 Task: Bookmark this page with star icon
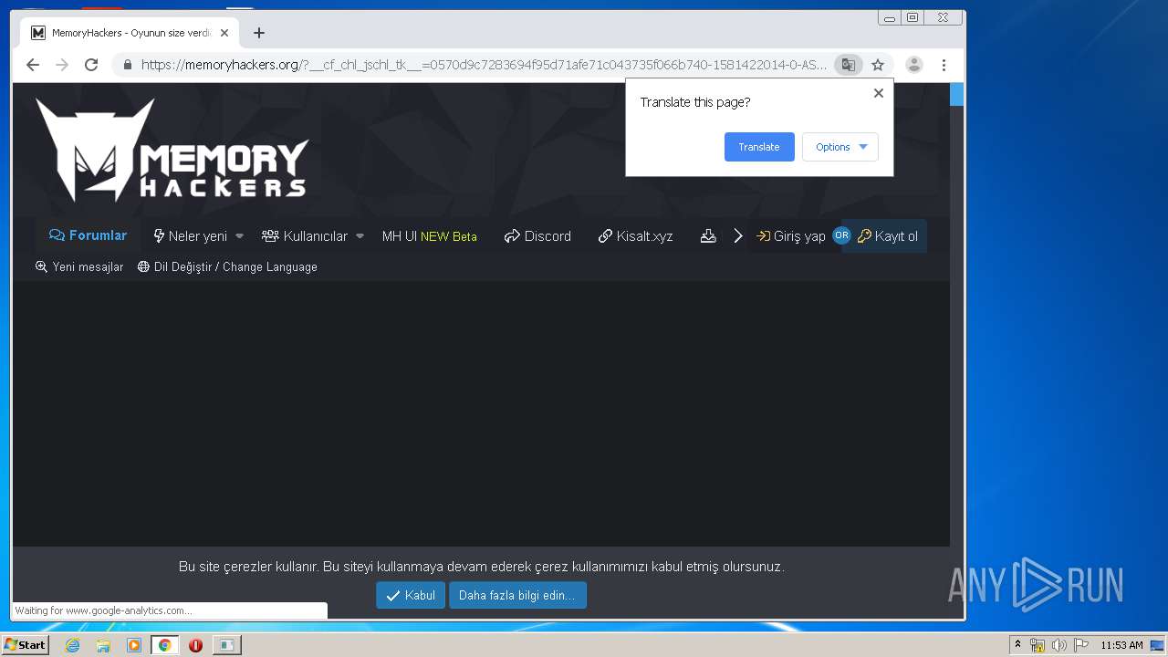coord(878,65)
